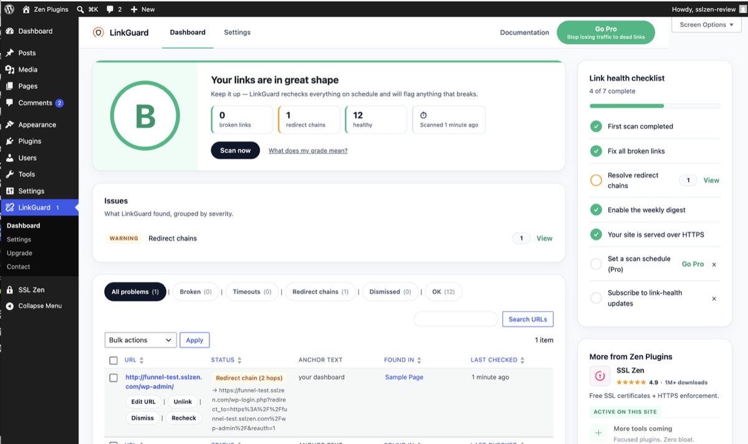Filter by the All problems tab

pyautogui.click(x=135, y=292)
